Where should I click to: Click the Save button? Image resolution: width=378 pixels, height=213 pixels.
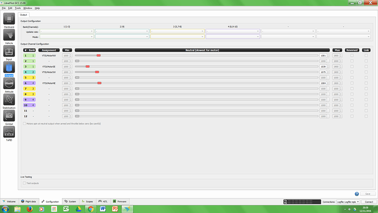tap(368, 194)
